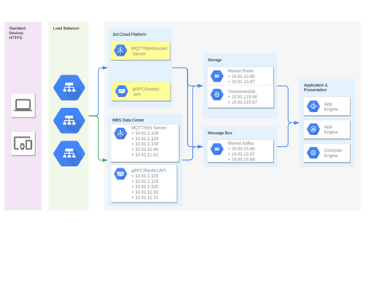Click the yellow gRPC/Restful API hexagon icon
Screen dimensions: 371x286
[x=122, y=91]
